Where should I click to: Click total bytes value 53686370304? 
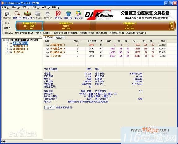(136, 74)
